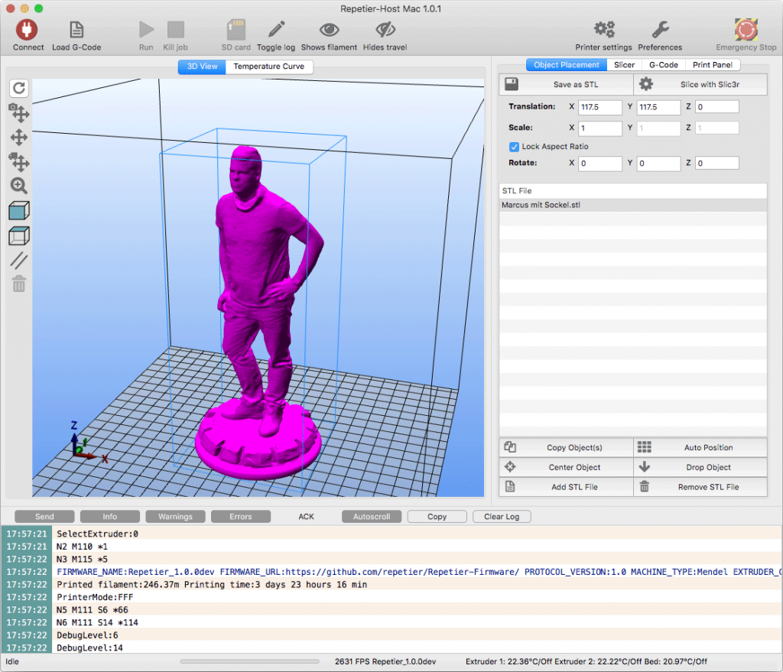Open the Errors log filter dropdown
783x672 pixels.
pyautogui.click(x=241, y=516)
